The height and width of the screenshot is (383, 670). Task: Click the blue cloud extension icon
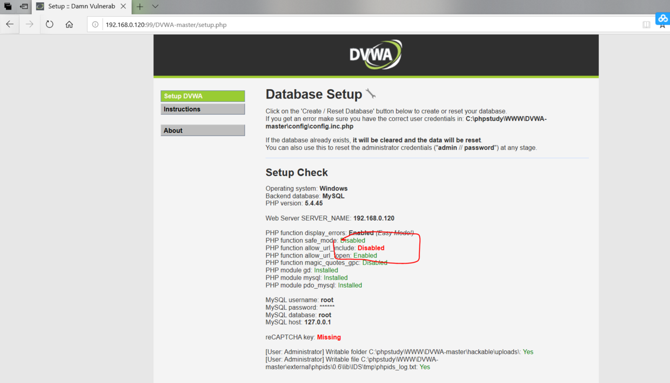tap(662, 18)
